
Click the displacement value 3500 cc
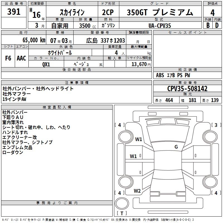tap(88, 26)
